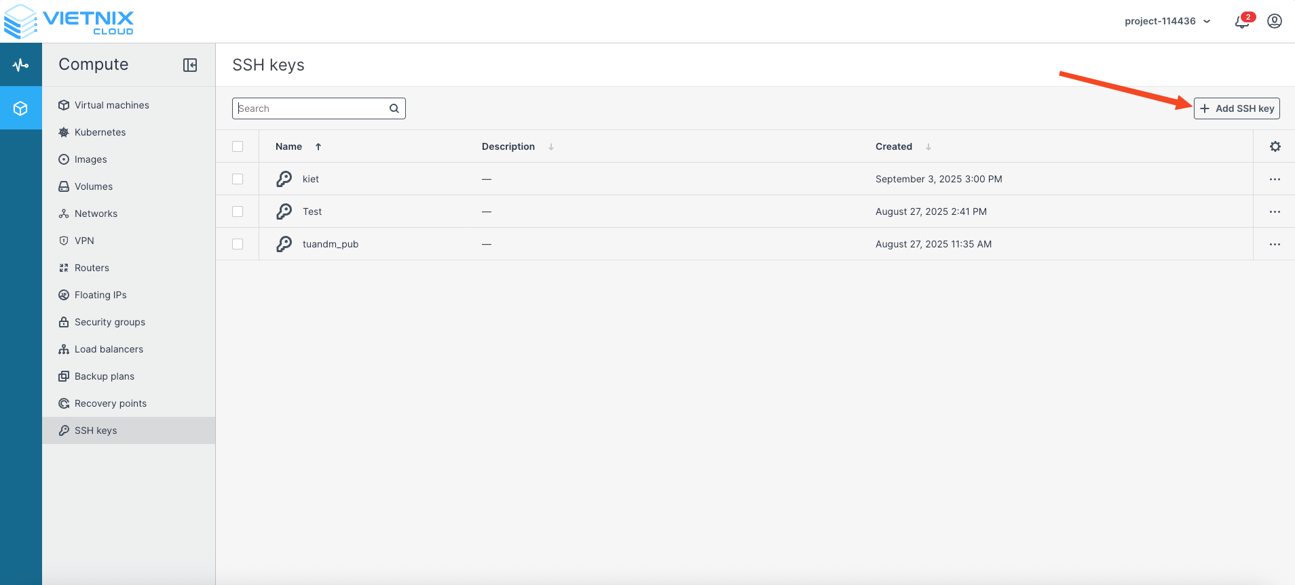Focus the Search input field
This screenshot has width=1295, height=585.
tap(311, 108)
